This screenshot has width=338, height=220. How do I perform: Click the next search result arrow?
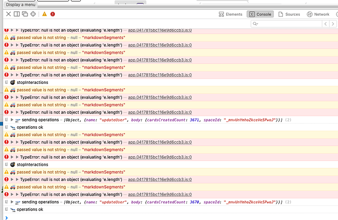pos(333,23)
